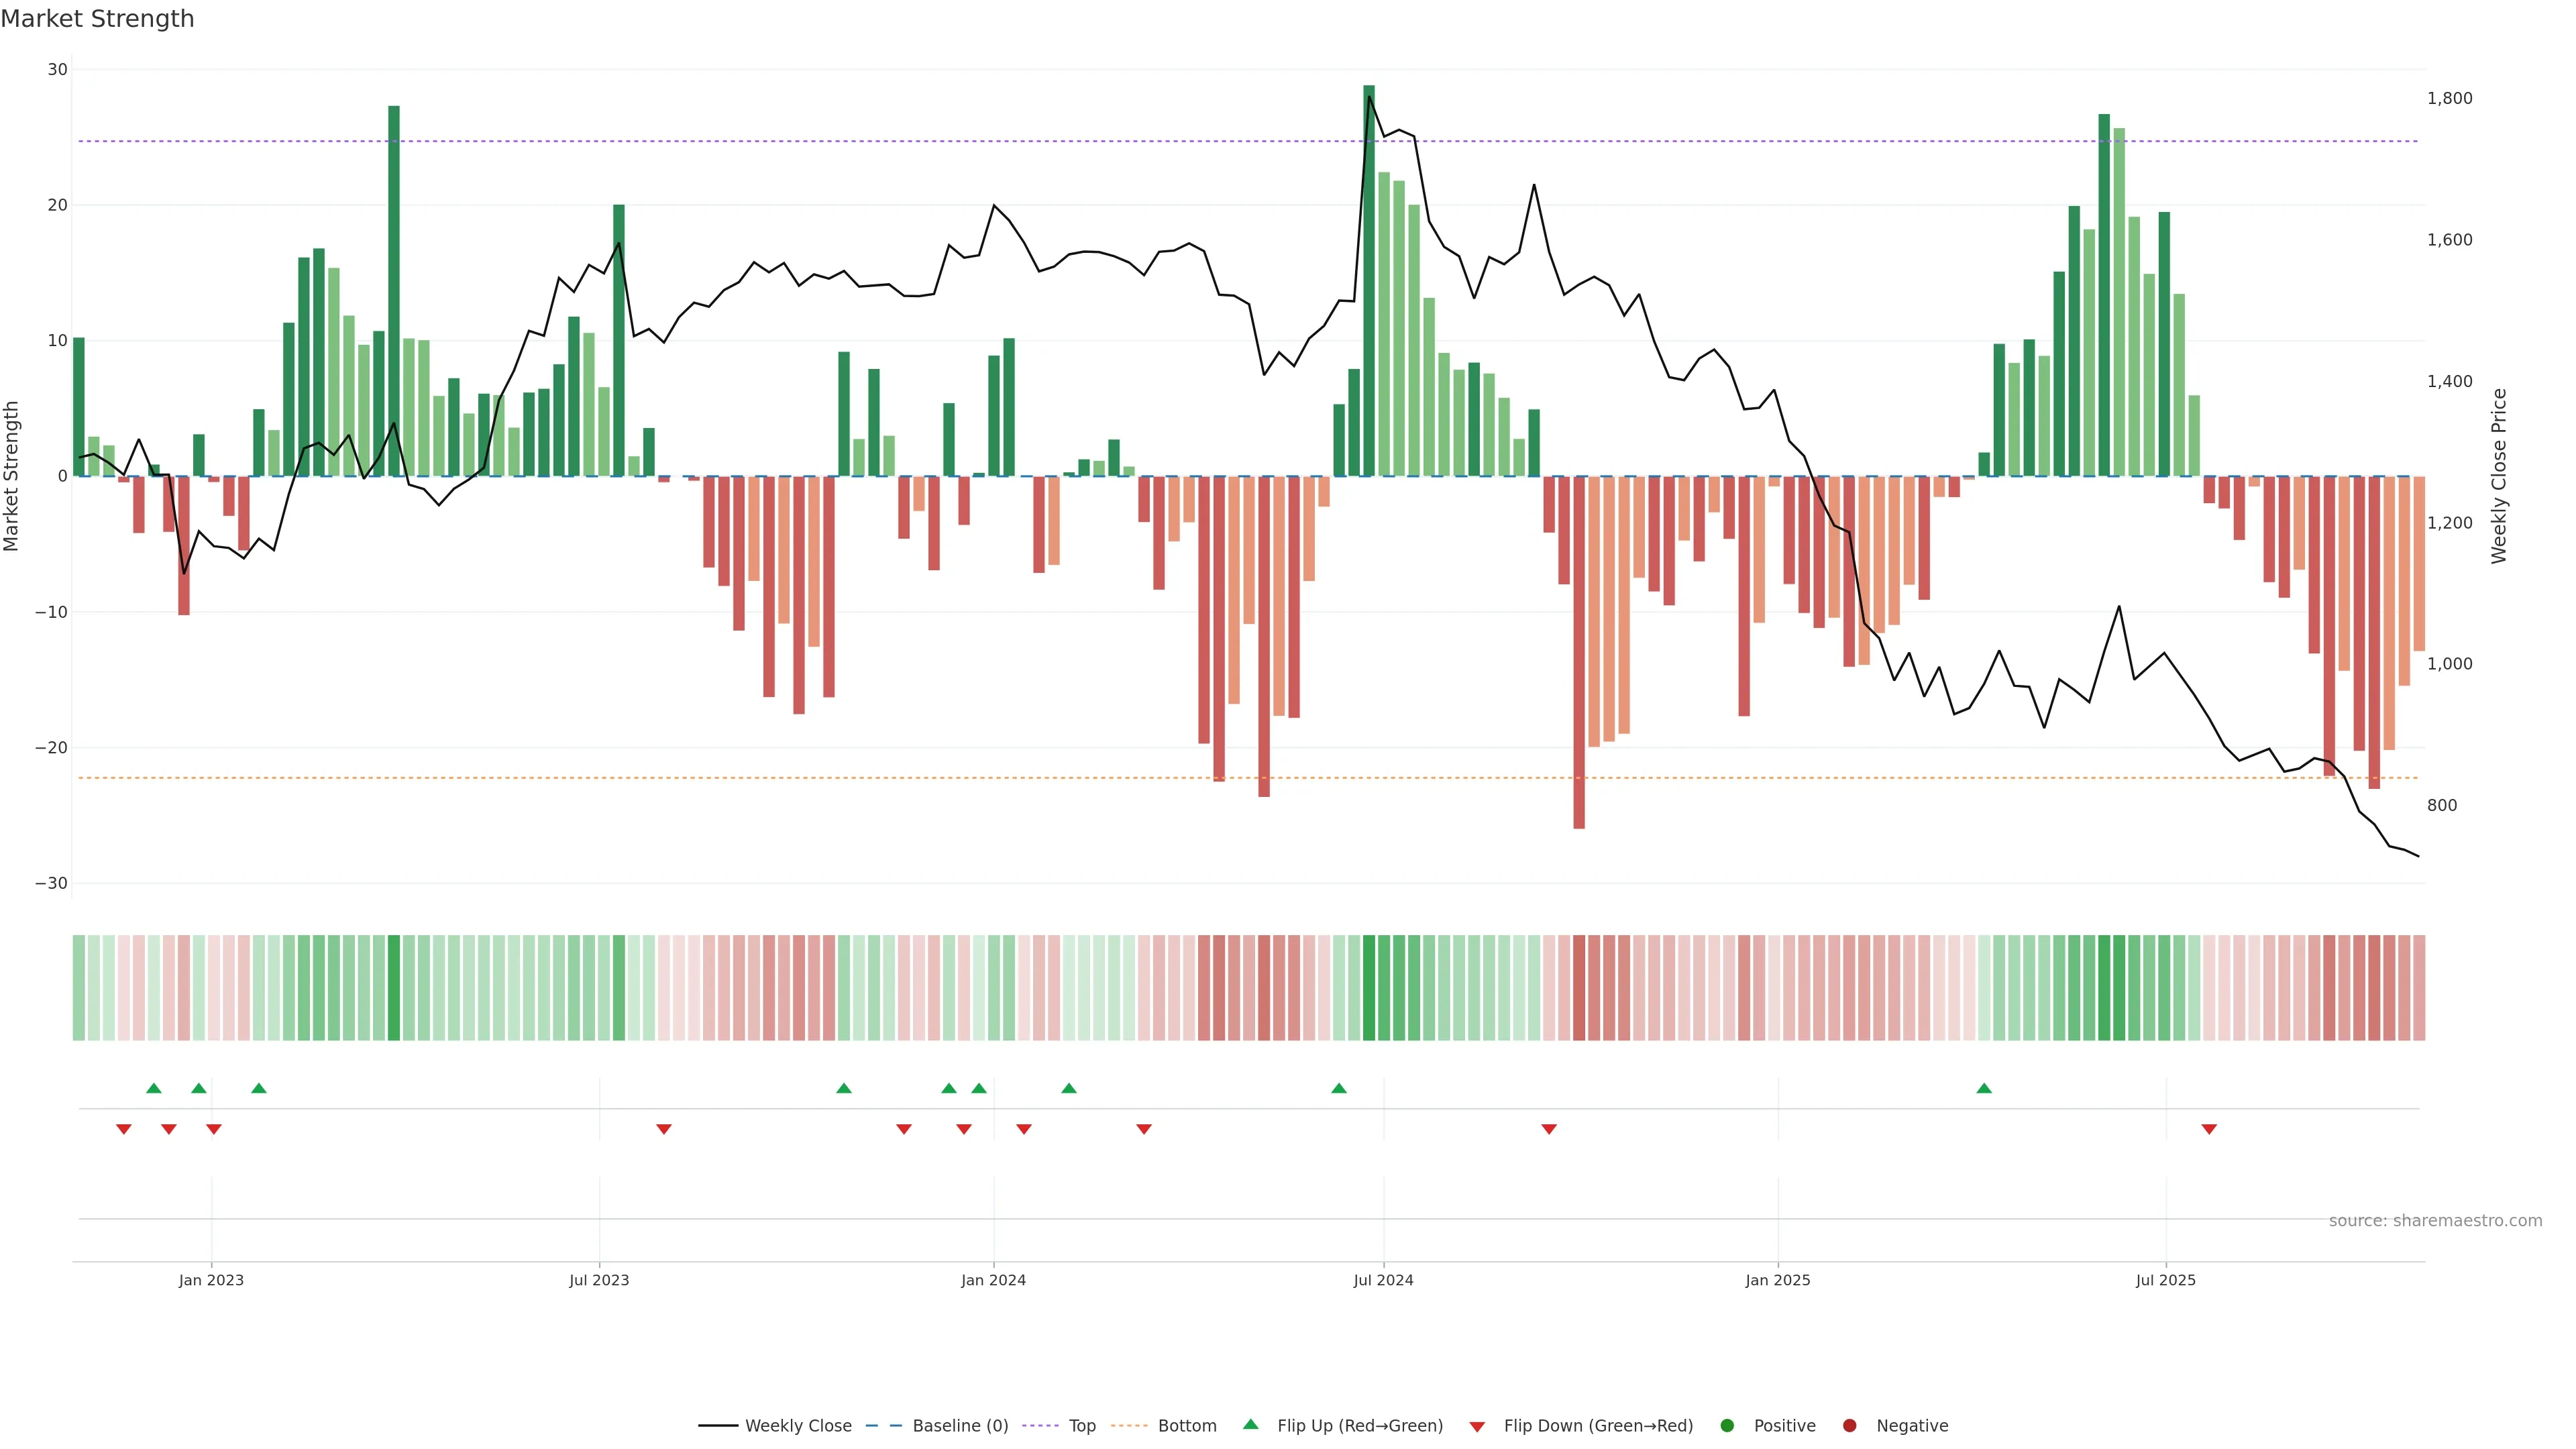Screen dimensions: 2576x1449
Task: Click the Jul 2025 x-axis label
Action: (x=2165, y=1280)
